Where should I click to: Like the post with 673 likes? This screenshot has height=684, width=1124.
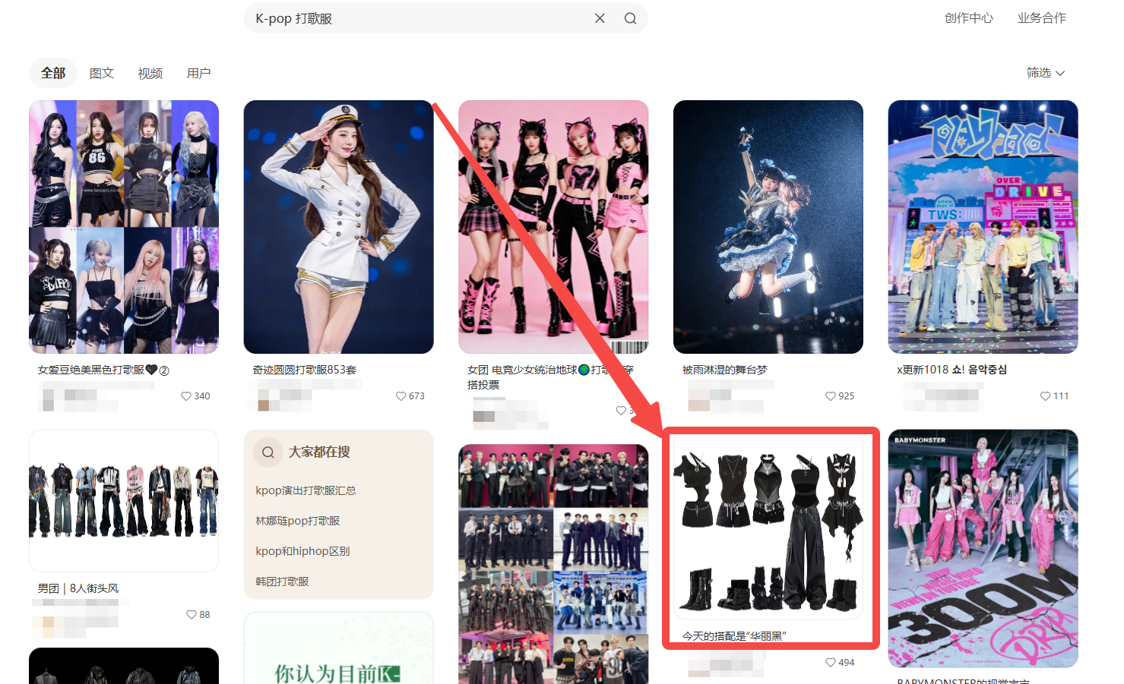coord(401,396)
